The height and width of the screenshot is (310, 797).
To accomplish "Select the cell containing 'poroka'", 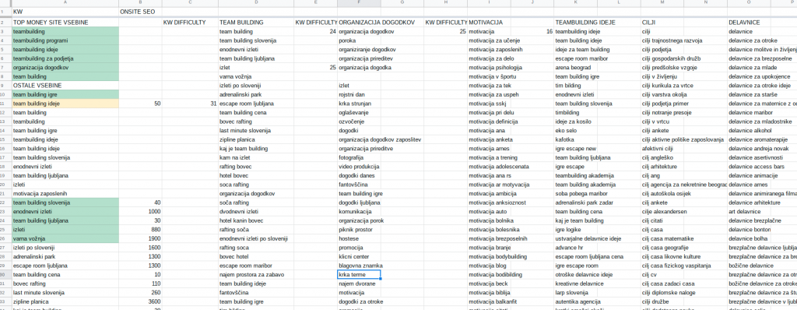I will tap(359, 41).
